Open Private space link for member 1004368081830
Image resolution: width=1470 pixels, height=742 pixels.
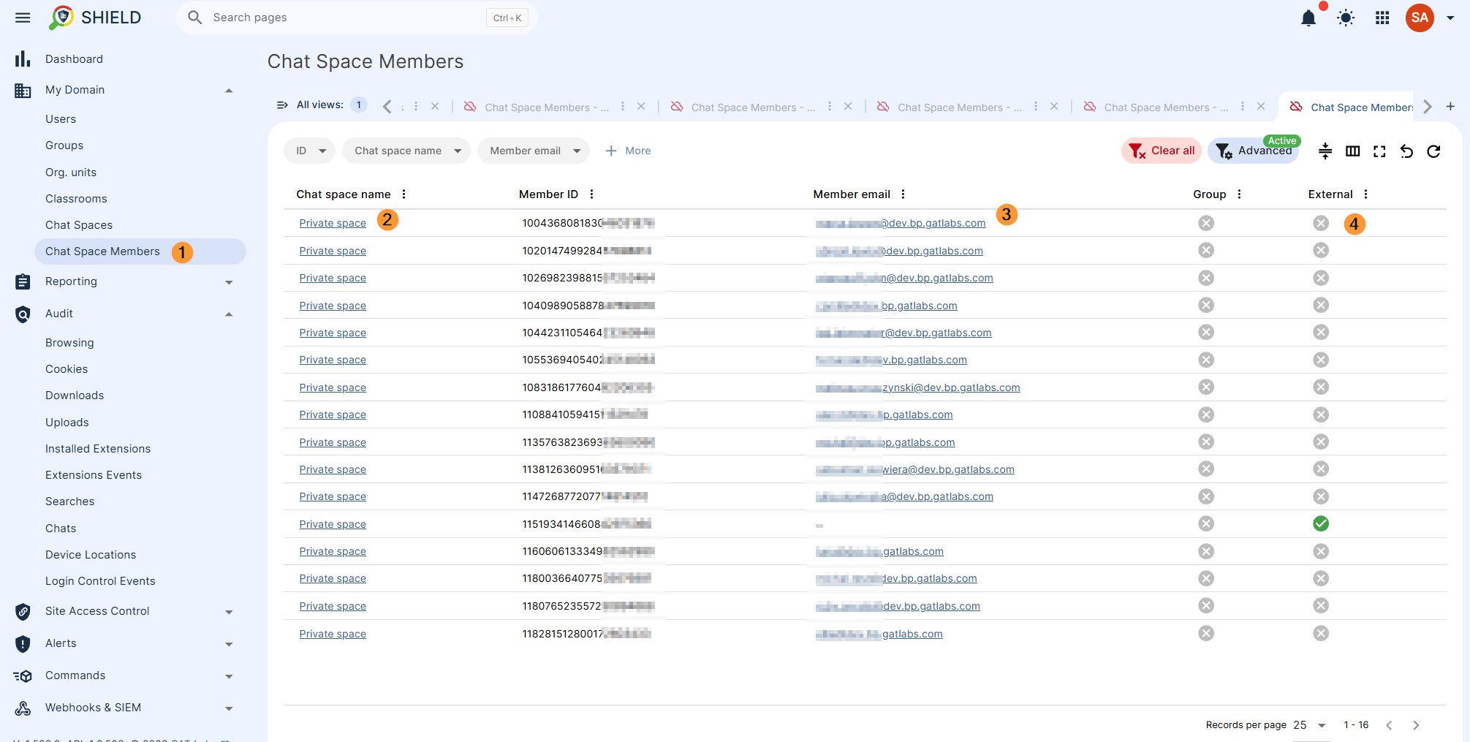(x=333, y=223)
